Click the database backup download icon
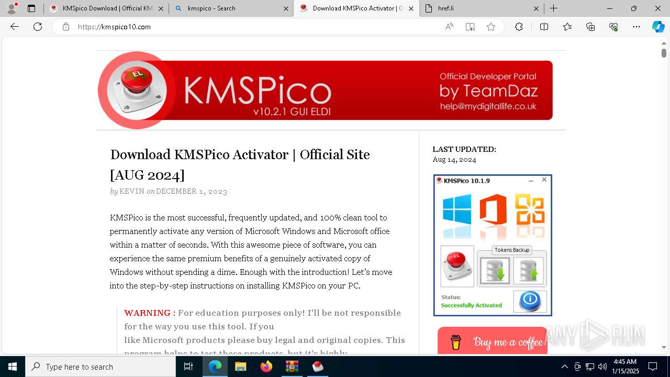 point(495,271)
